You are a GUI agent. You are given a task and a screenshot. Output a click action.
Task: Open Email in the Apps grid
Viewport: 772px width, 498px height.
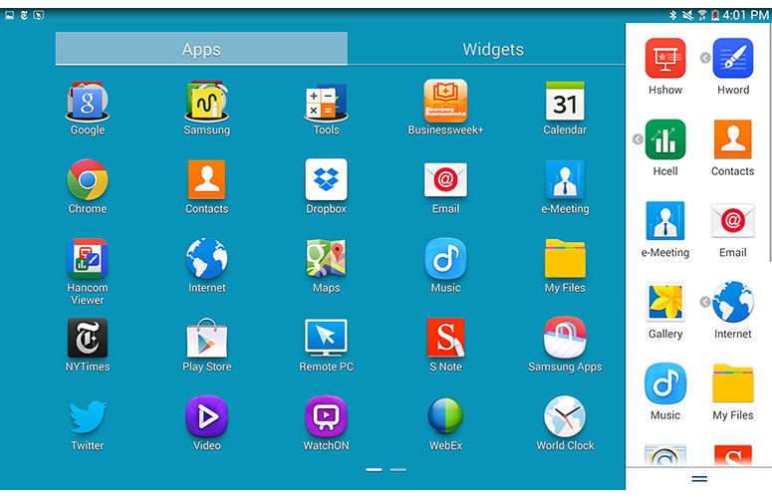click(x=445, y=180)
